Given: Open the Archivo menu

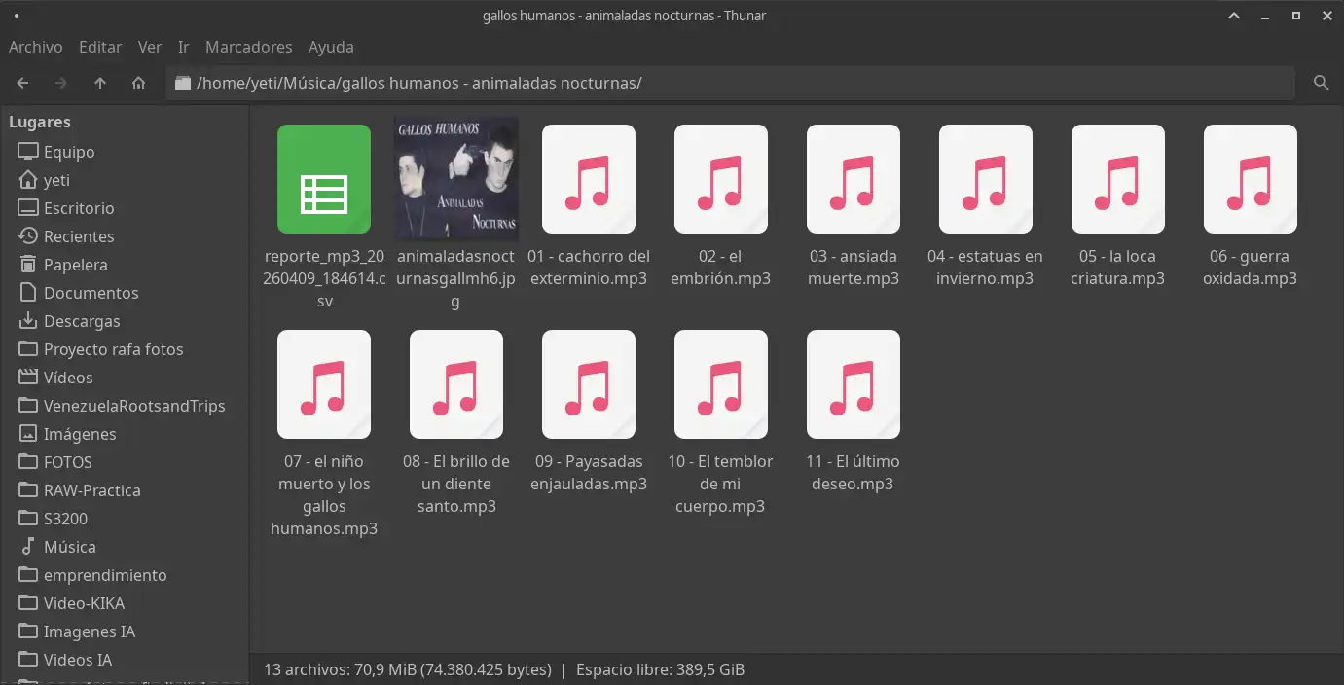Looking at the screenshot, I should [x=36, y=47].
